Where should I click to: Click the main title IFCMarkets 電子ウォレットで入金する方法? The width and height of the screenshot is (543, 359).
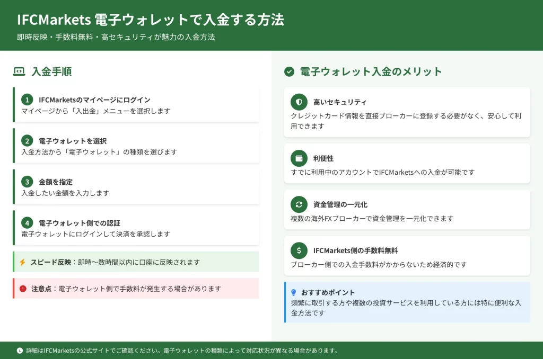tap(151, 20)
